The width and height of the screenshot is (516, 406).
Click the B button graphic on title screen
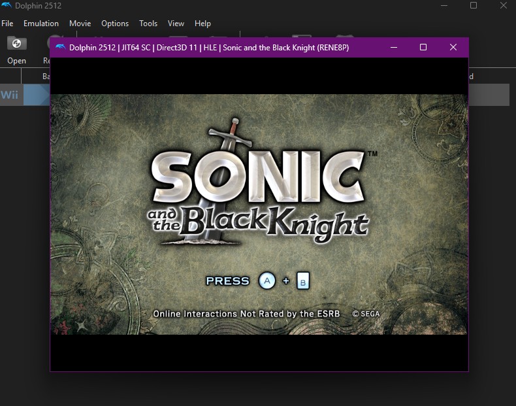pos(302,282)
